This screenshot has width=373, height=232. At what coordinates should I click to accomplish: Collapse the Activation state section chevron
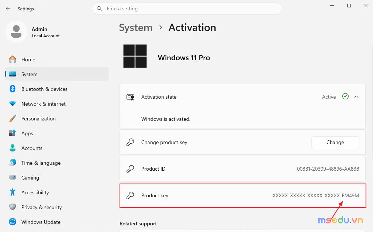tap(356, 97)
